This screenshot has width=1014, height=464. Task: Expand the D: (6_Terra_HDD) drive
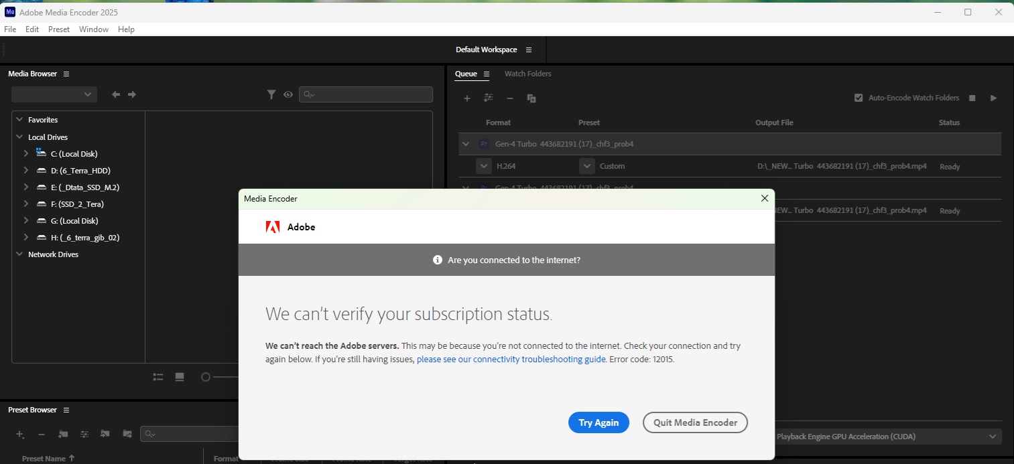pyautogui.click(x=25, y=171)
